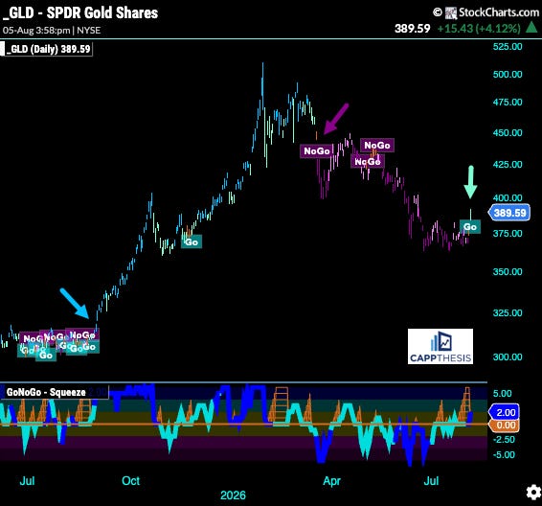Viewport: 542px width, 506px height.
Task: Click the white legend box beside _GLD (Daily)
Action: 2,49
